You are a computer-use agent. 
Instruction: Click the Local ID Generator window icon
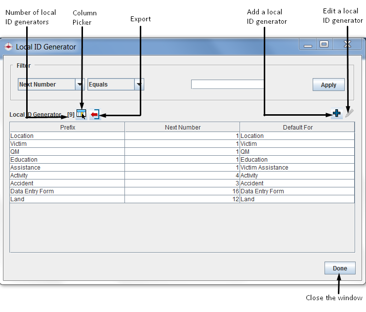tap(8, 47)
